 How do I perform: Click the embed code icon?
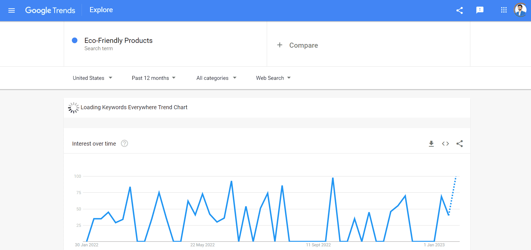[445, 144]
